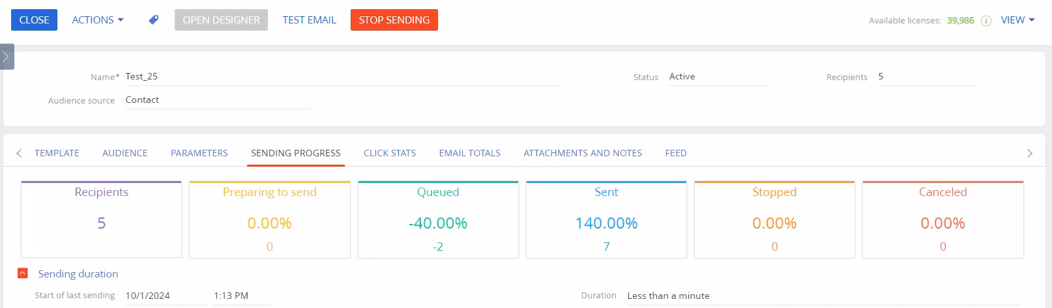Click the tag icon in toolbar
Screen dimensions: 1052x308
tap(154, 20)
